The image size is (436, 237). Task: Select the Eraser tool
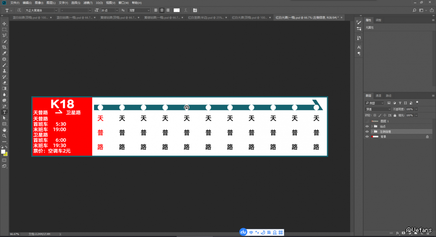[x=4, y=83]
